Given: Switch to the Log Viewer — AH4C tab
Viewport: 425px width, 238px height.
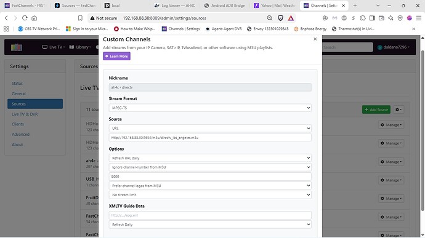Looking at the screenshot, I should pyautogui.click(x=175, y=6).
